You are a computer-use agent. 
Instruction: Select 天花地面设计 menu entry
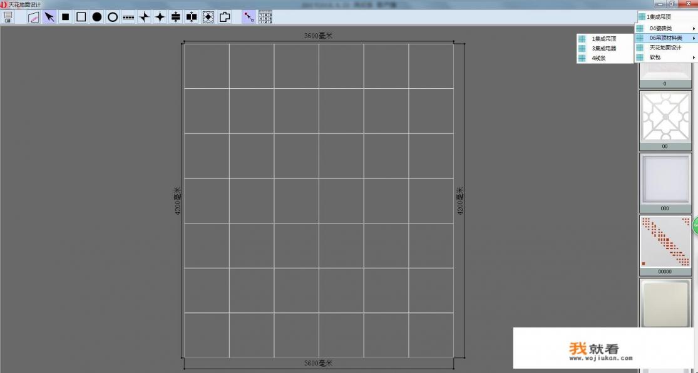[665, 48]
